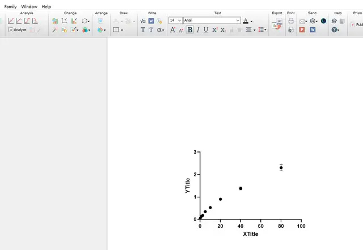This screenshot has width=363, height=250.
Task: Click the first analysis fit-line icon
Action: (x=11, y=21)
